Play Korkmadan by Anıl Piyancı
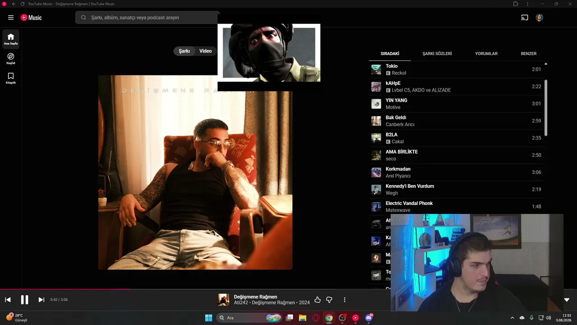 click(456, 172)
